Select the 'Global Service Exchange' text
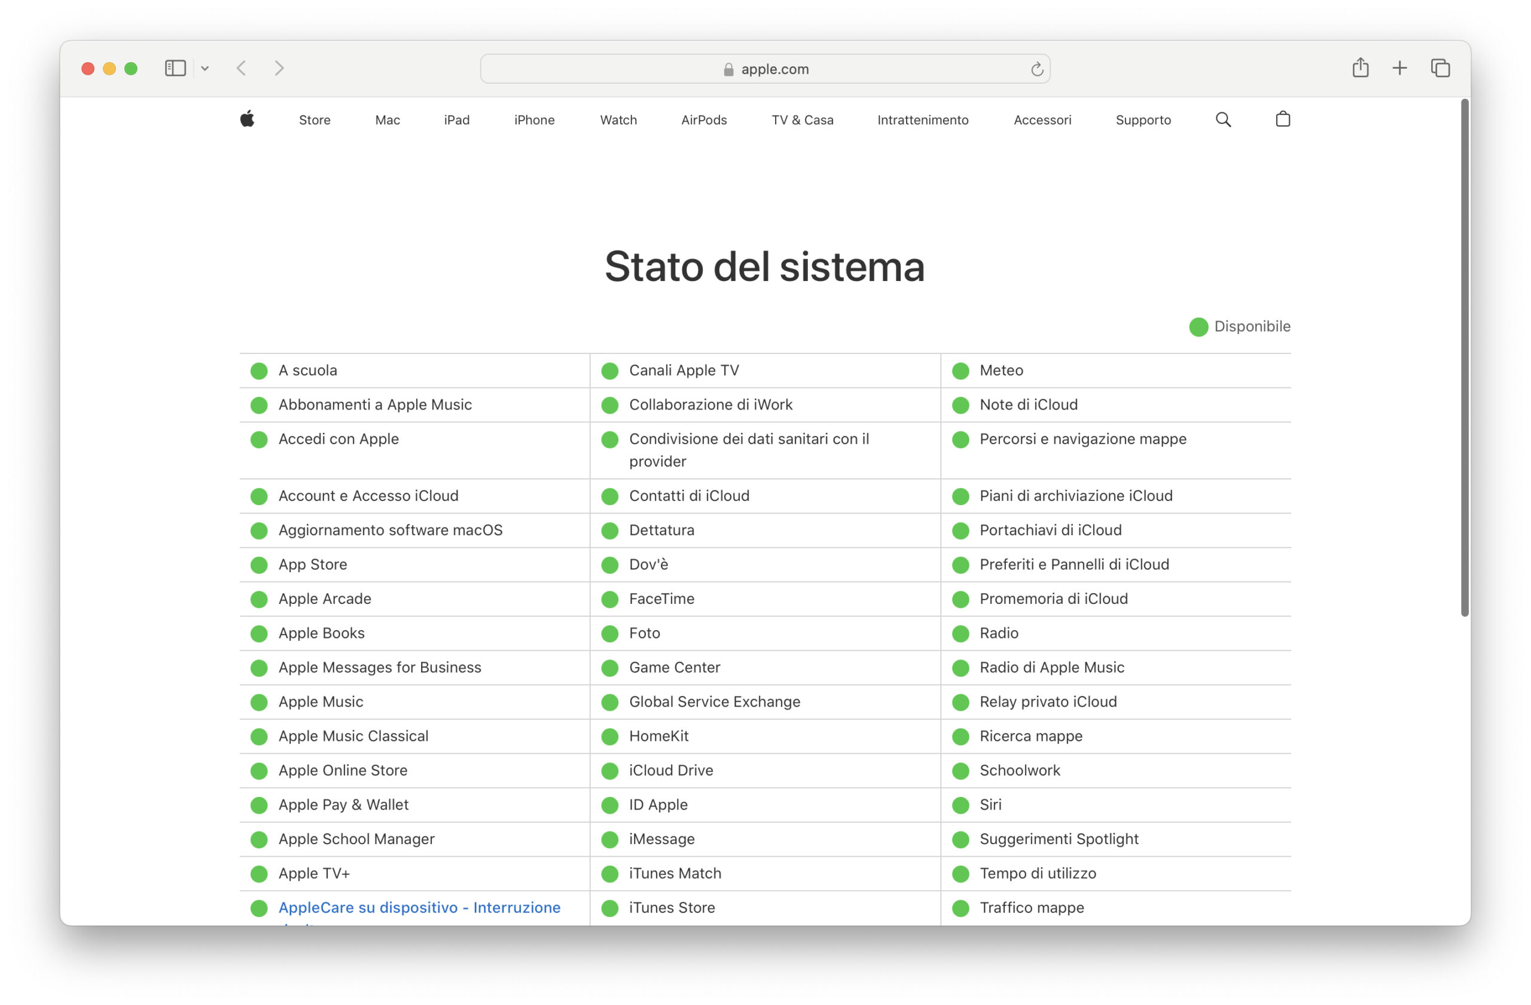 coord(715,701)
